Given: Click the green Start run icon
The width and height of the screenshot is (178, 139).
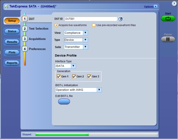Looking at the screenshot, I should point(168,18).
